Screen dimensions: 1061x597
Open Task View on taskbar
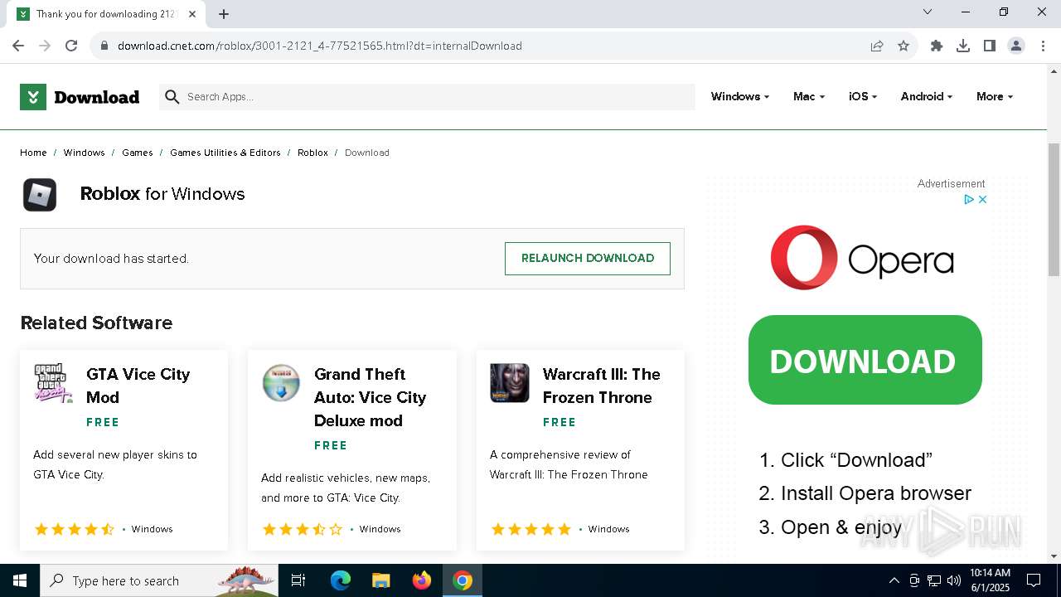click(298, 580)
